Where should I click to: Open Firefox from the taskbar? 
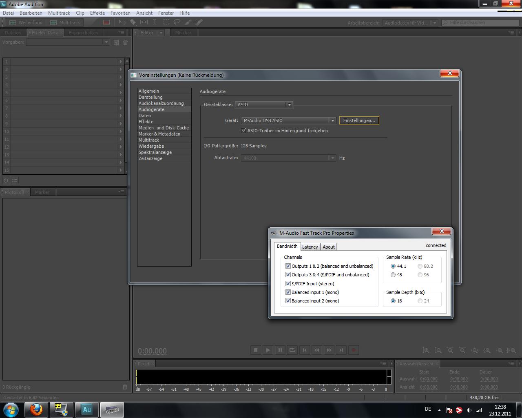(x=36, y=409)
